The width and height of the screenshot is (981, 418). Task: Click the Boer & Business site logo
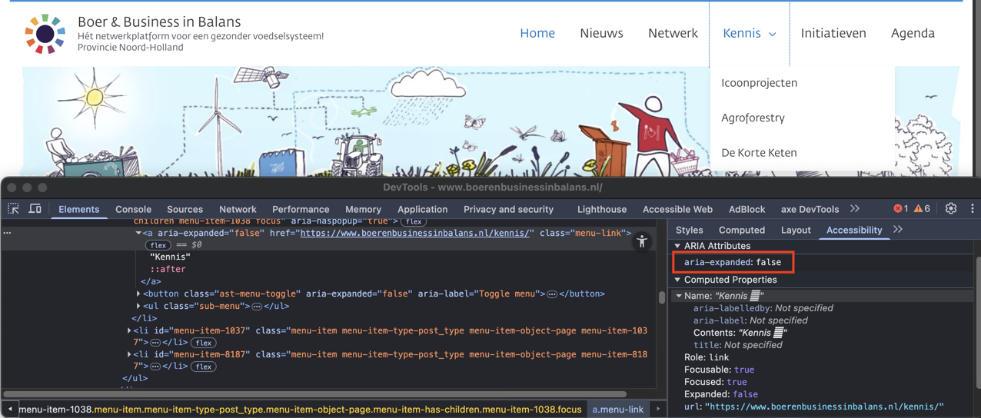tap(45, 34)
